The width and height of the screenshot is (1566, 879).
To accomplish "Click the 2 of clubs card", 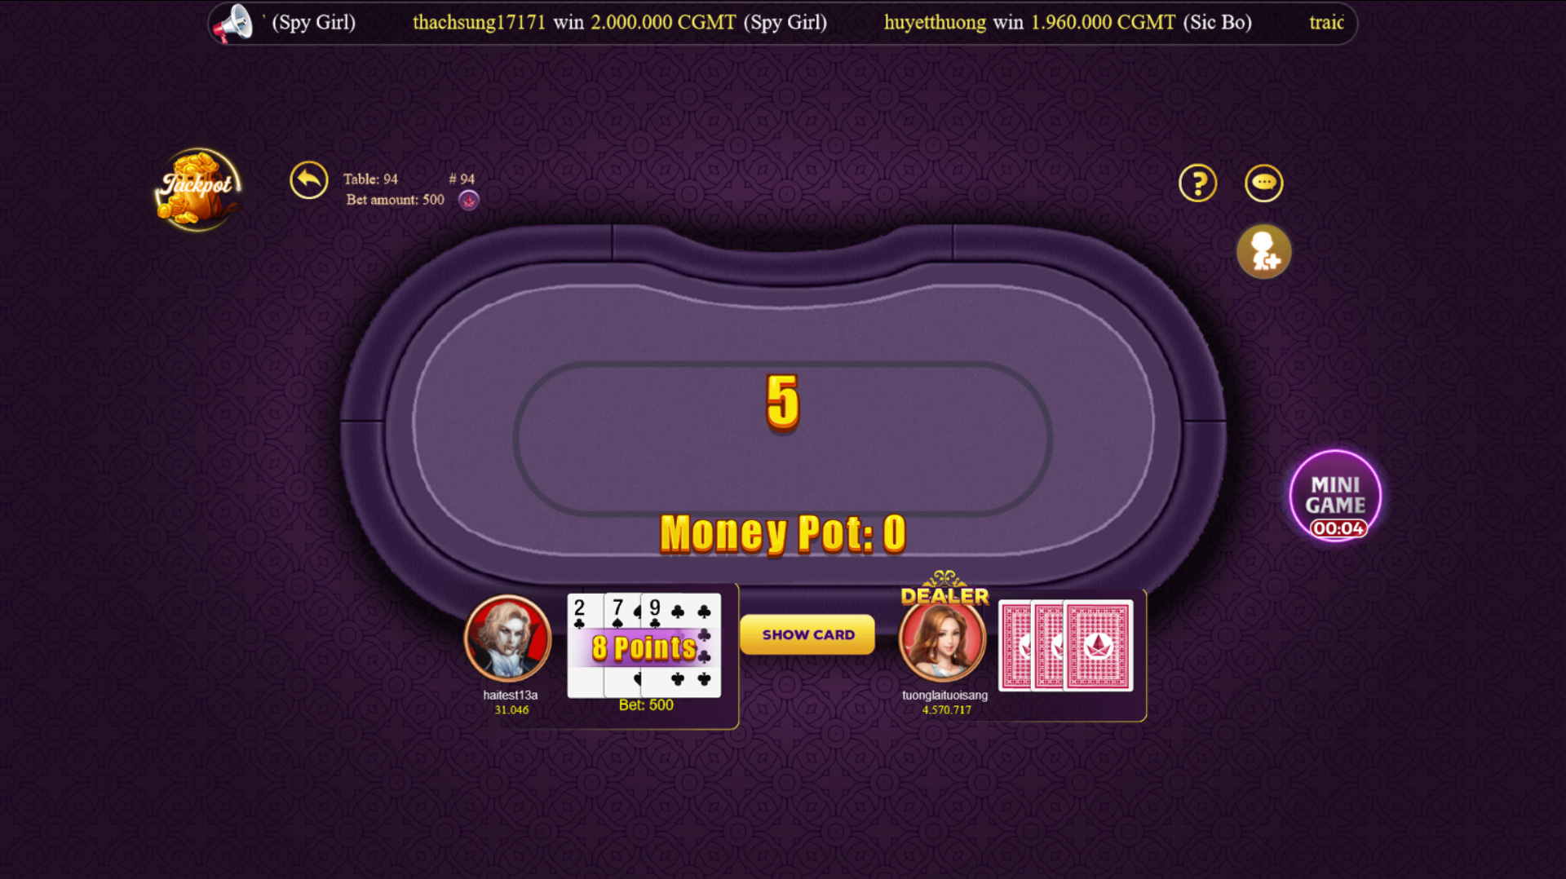I will pyautogui.click(x=585, y=645).
